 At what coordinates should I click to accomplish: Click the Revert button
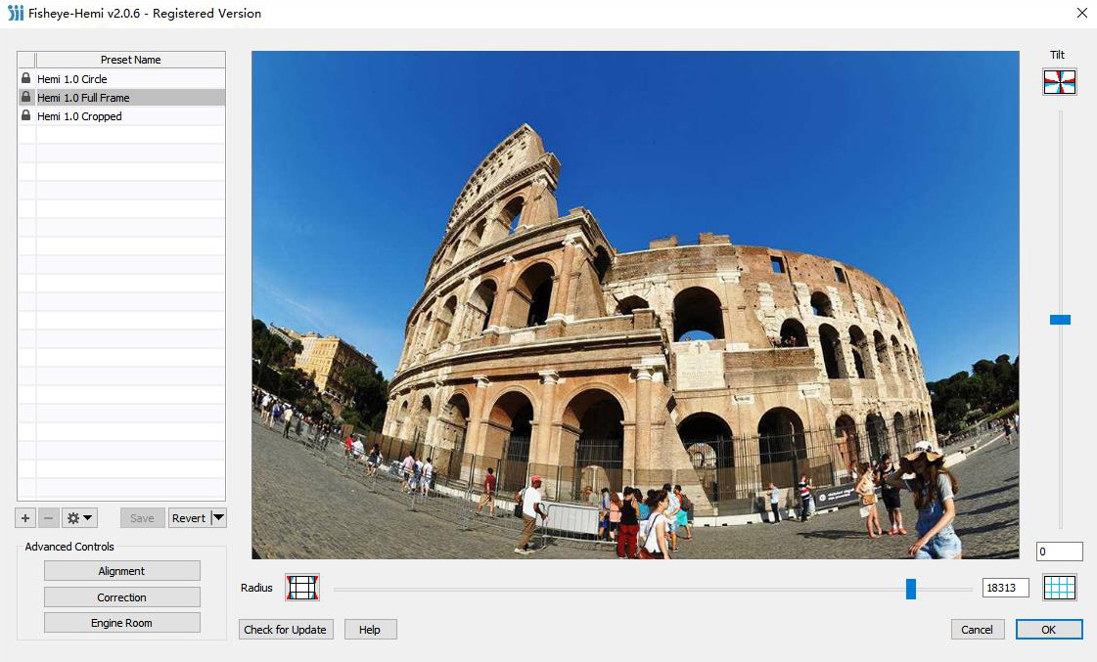pyautogui.click(x=189, y=518)
